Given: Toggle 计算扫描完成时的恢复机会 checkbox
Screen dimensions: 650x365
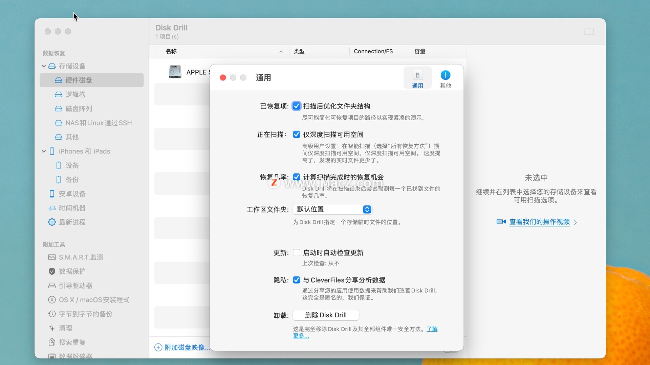Looking at the screenshot, I should coord(296,177).
